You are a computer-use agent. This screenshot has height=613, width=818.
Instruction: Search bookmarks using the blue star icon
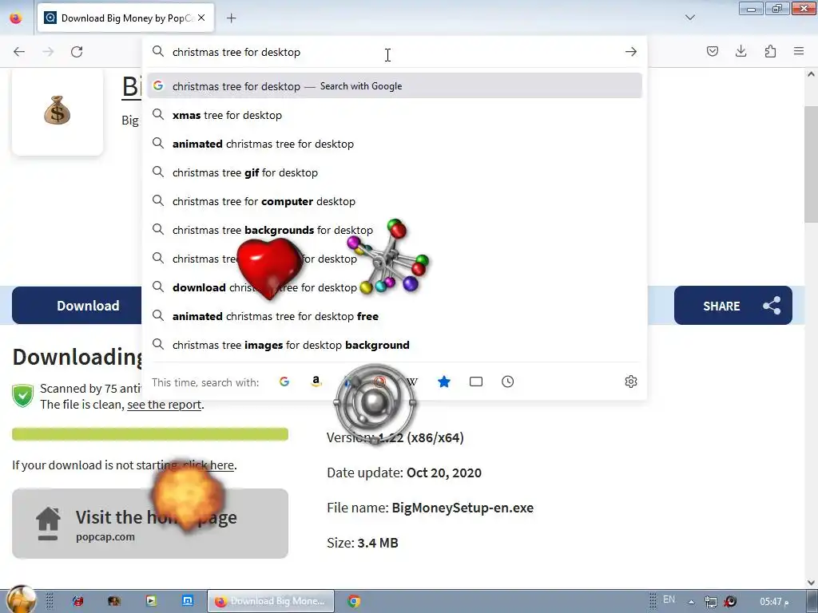pos(444,382)
